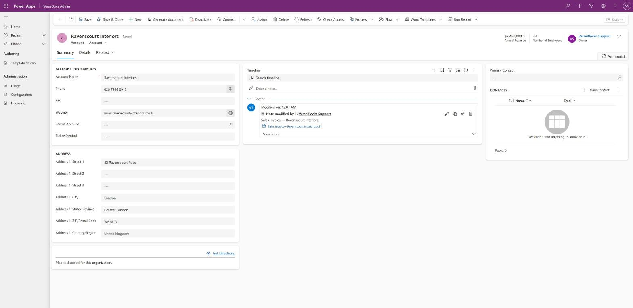This screenshot has height=308, width=633.
Task: Click the note attachment paperclip icon
Action: (475, 88)
